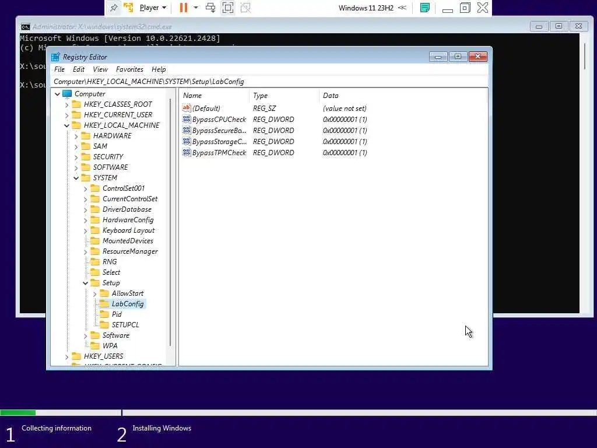Click the cmd window vertical scrollbar
This screenshot has height=448, width=597.
coord(585,55)
